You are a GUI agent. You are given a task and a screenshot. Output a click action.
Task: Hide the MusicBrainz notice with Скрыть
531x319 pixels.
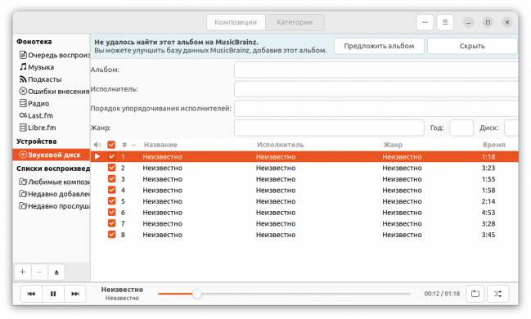[472, 46]
